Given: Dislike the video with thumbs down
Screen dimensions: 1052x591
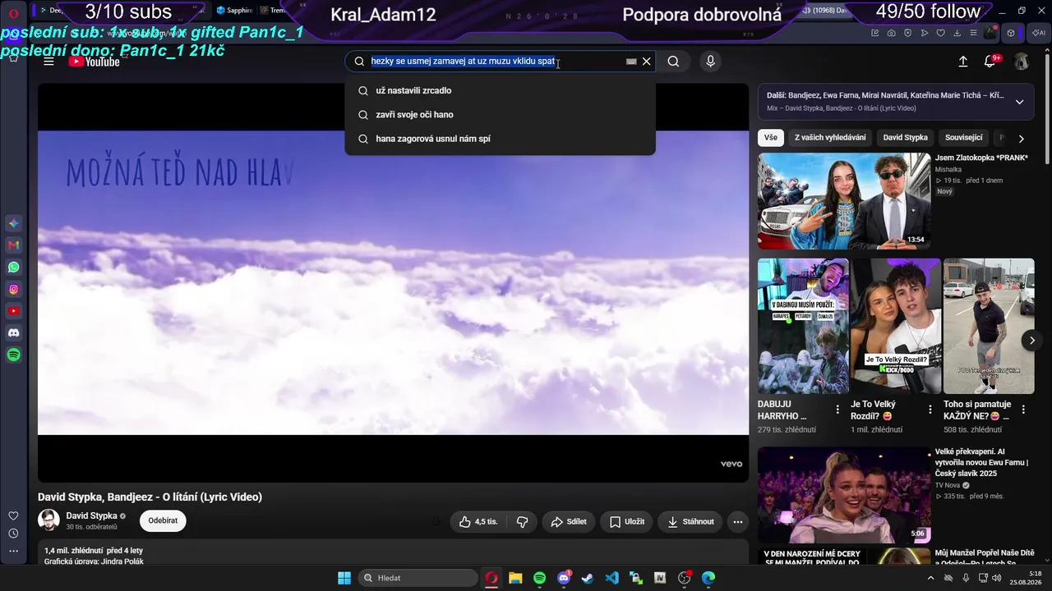Looking at the screenshot, I should point(523,521).
